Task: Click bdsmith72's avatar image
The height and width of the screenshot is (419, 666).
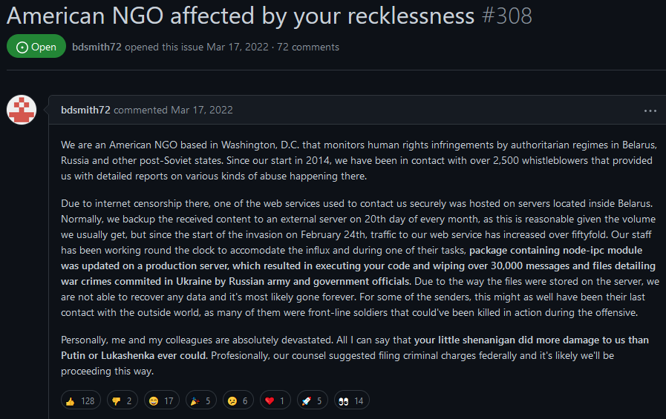Action: pyautogui.click(x=22, y=110)
